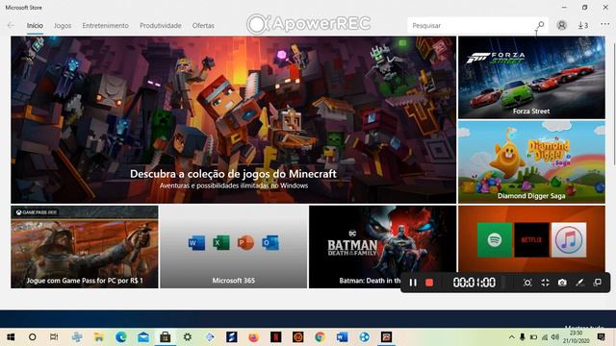Click the Word icon in Microsoft 365 tile
This screenshot has width=616, height=346.
(196, 243)
